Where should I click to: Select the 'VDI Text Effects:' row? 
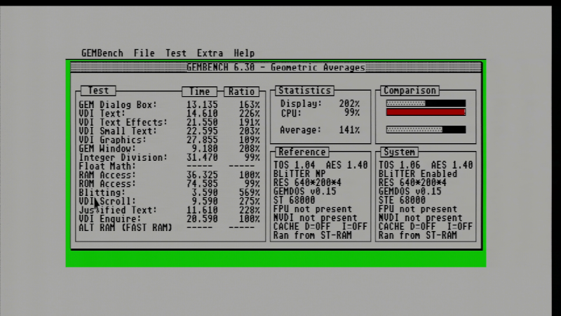coord(169,122)
